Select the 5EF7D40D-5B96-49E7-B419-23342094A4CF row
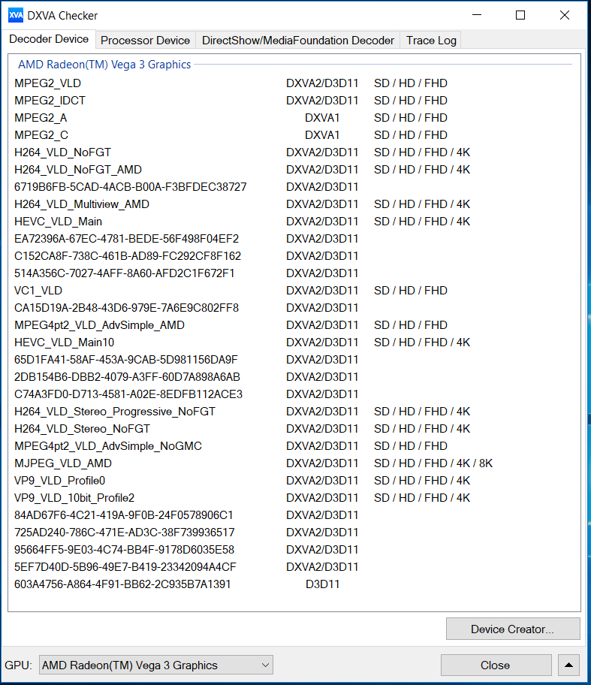This screenshot has width=591, height=685. pyautogui.click(x=293, y=567)
